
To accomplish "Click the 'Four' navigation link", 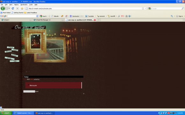I will tap(15, 55).
